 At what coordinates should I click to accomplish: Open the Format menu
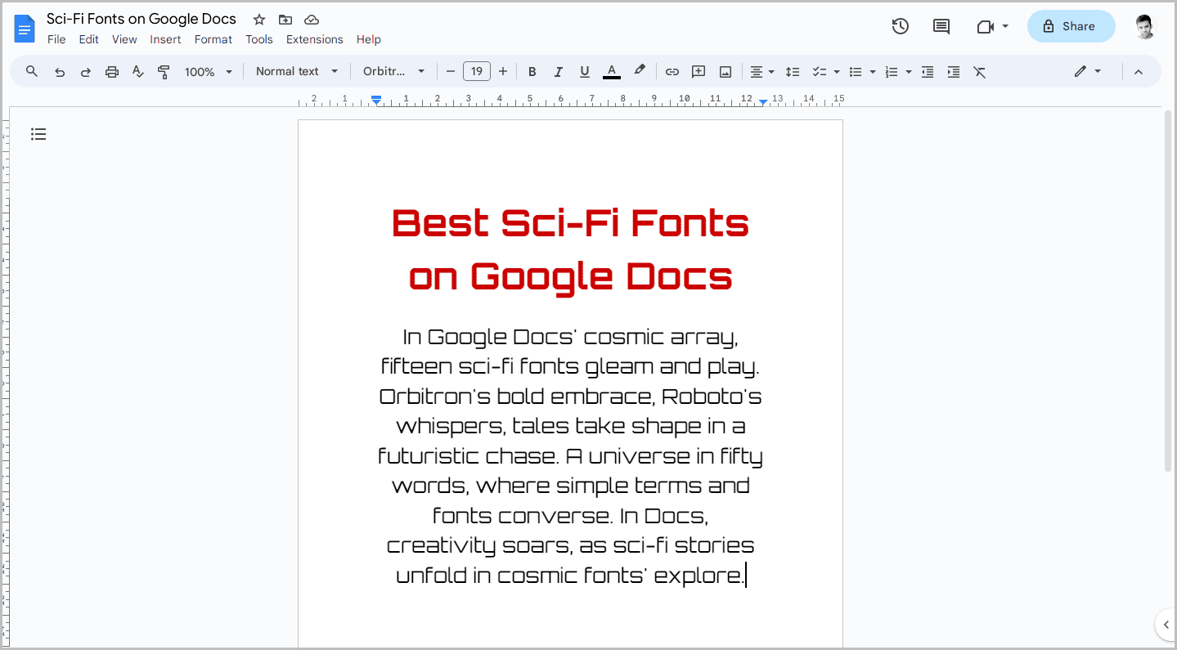213,38
